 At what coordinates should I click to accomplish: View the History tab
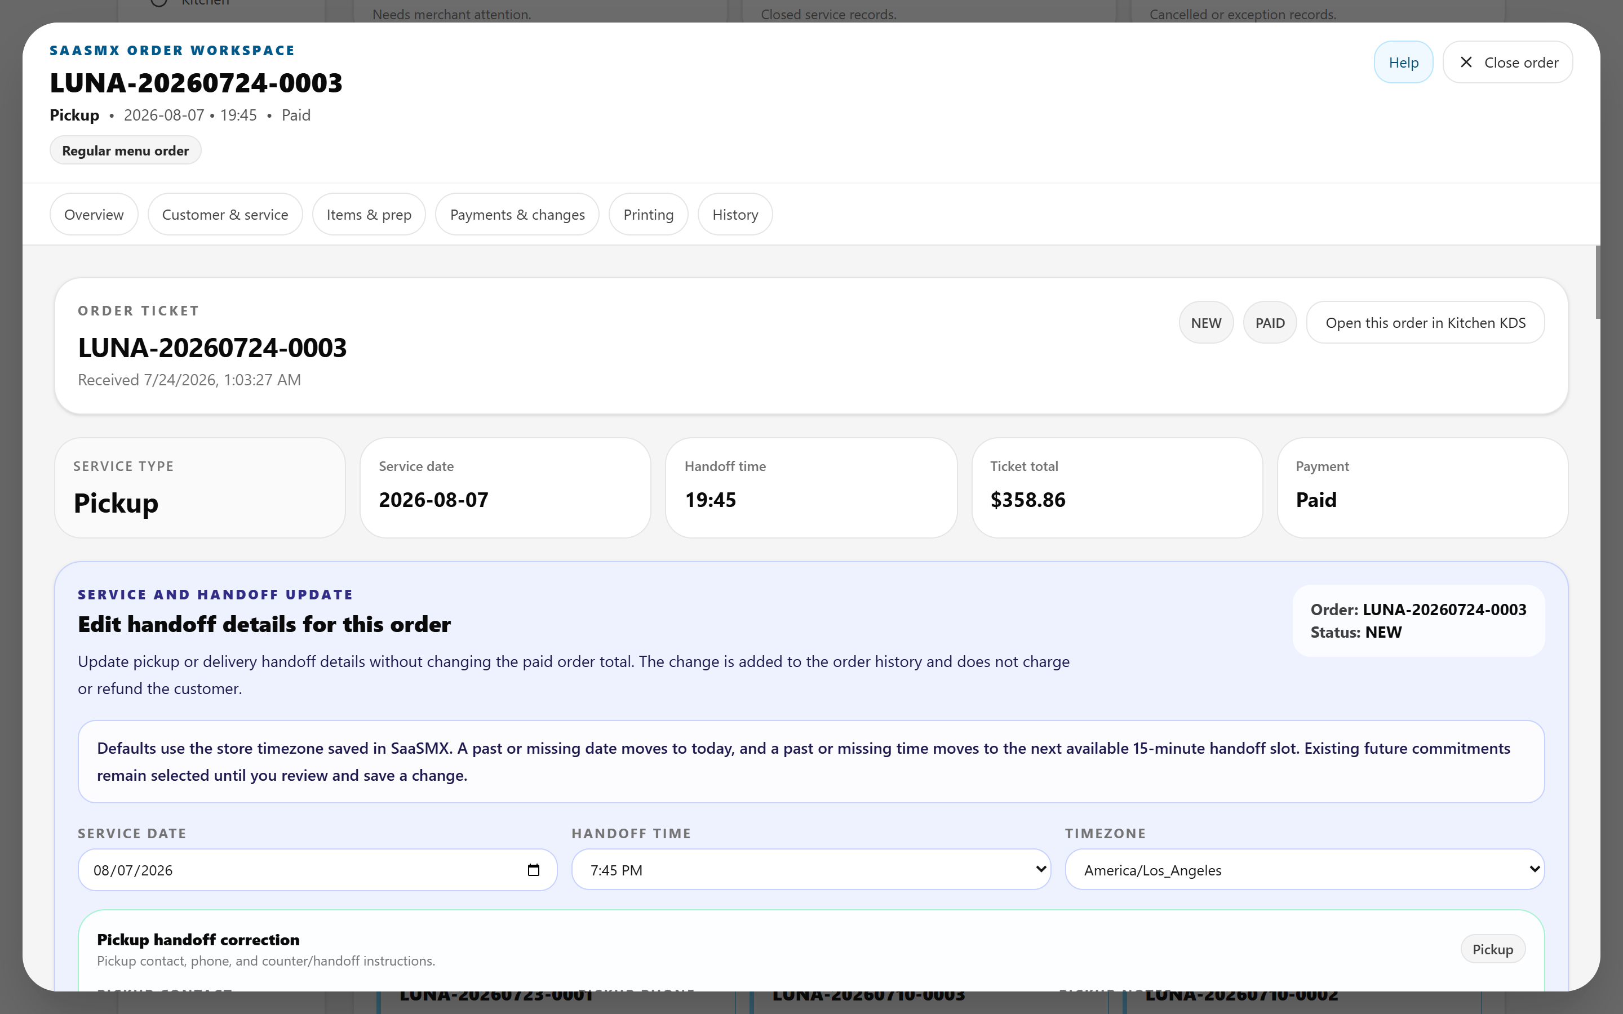click(735, 215)
